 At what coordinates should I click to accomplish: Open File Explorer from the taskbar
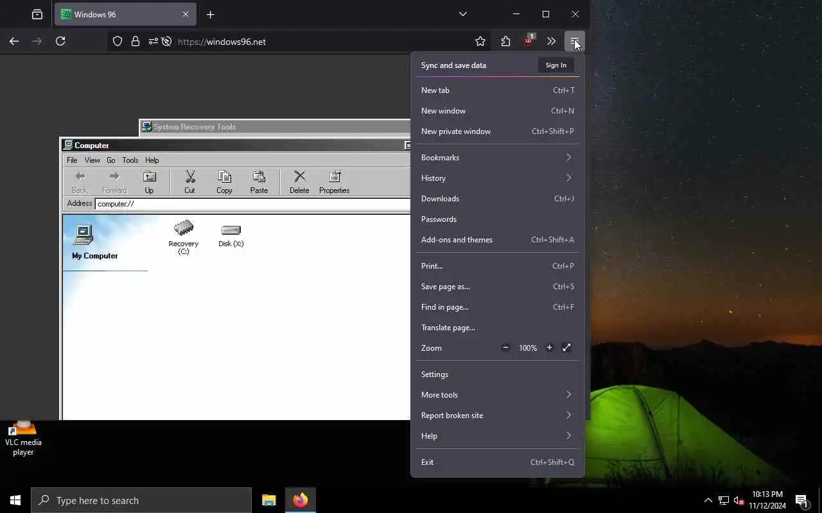[269, 500]
